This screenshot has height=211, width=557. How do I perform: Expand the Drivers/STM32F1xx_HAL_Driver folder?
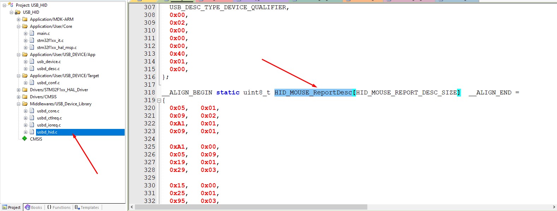[x=18, y=90]
